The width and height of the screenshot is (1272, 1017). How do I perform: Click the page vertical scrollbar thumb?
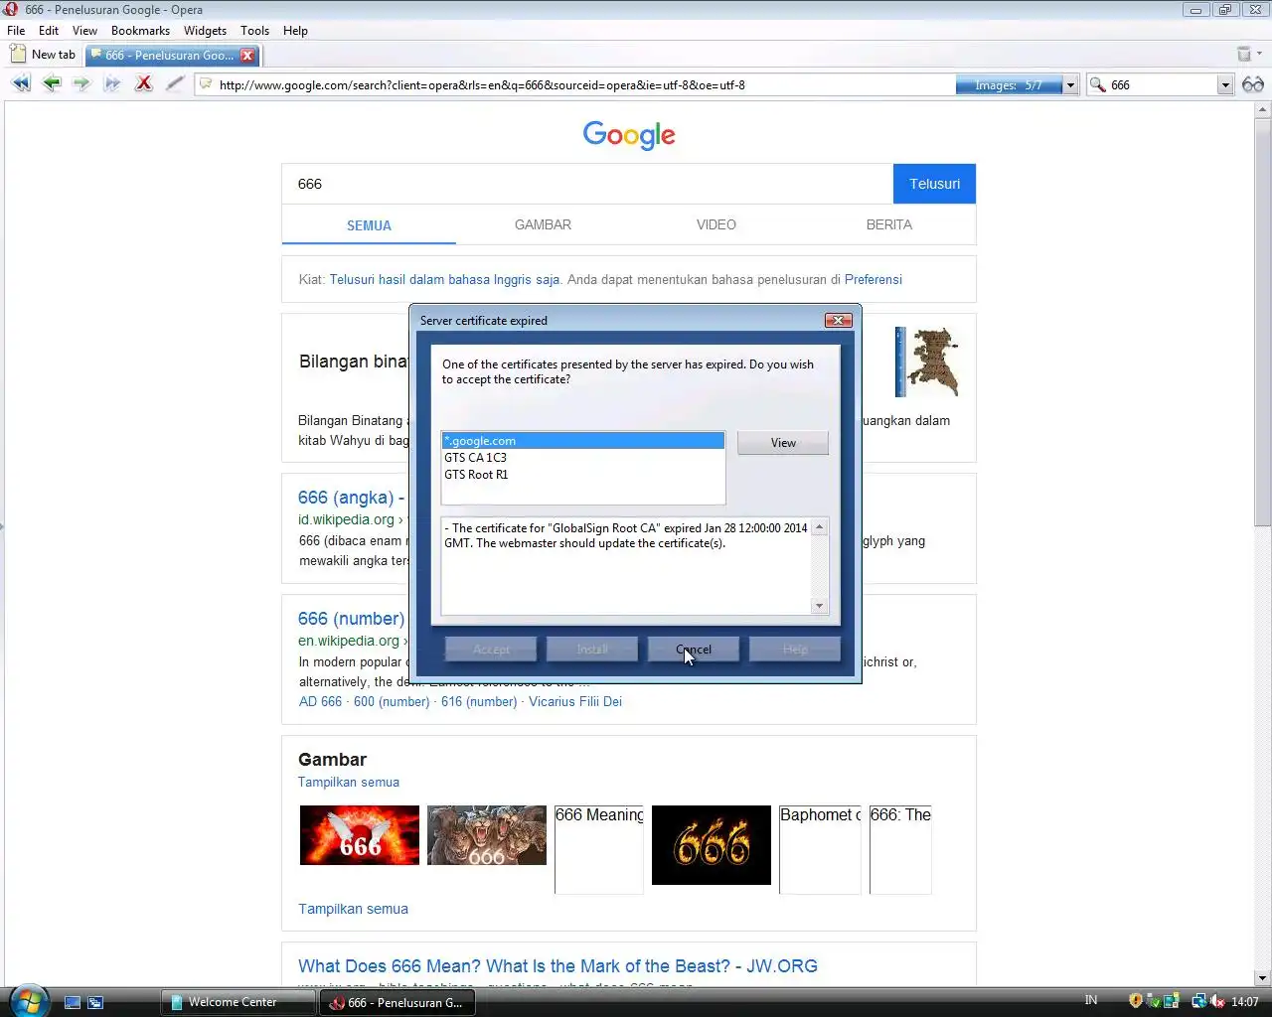(1262, 322)
